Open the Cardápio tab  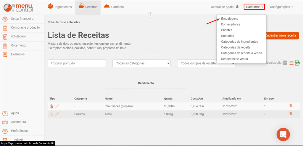(114, 7)
